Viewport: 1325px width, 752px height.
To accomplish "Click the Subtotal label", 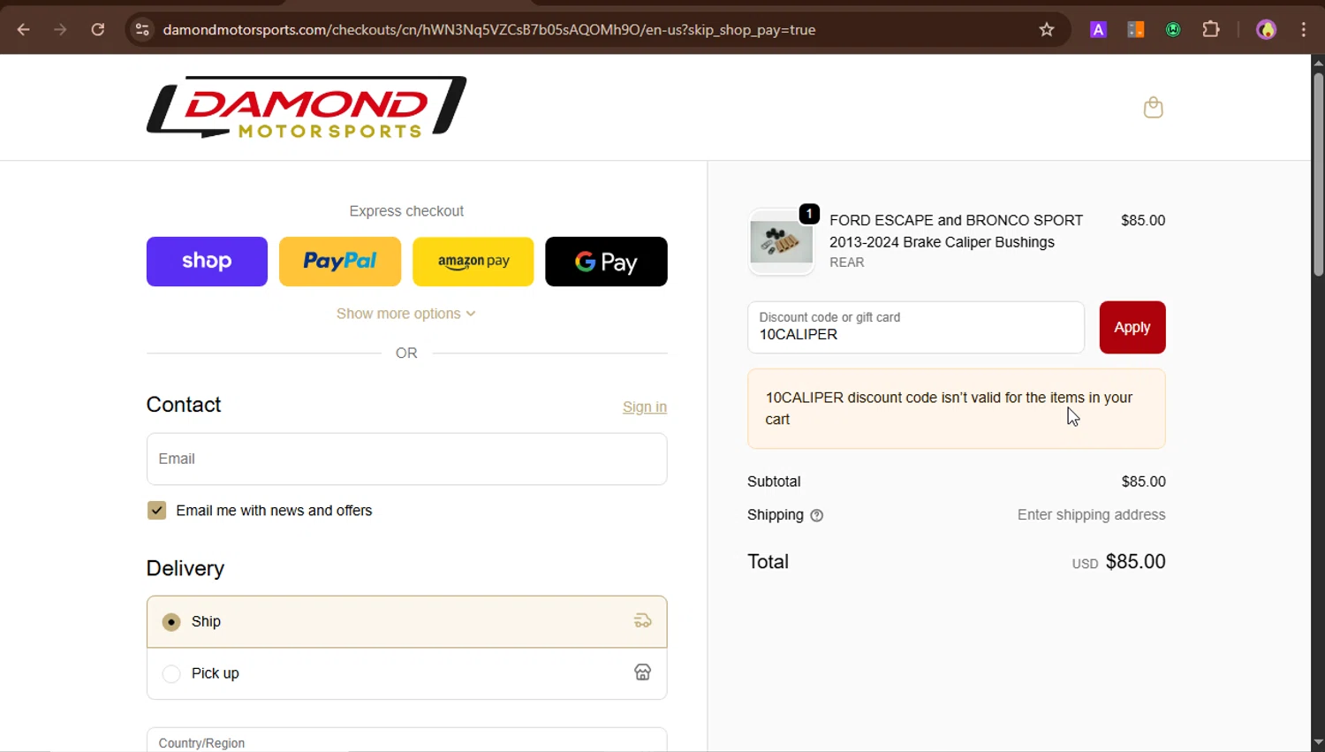I will [774, 482].
